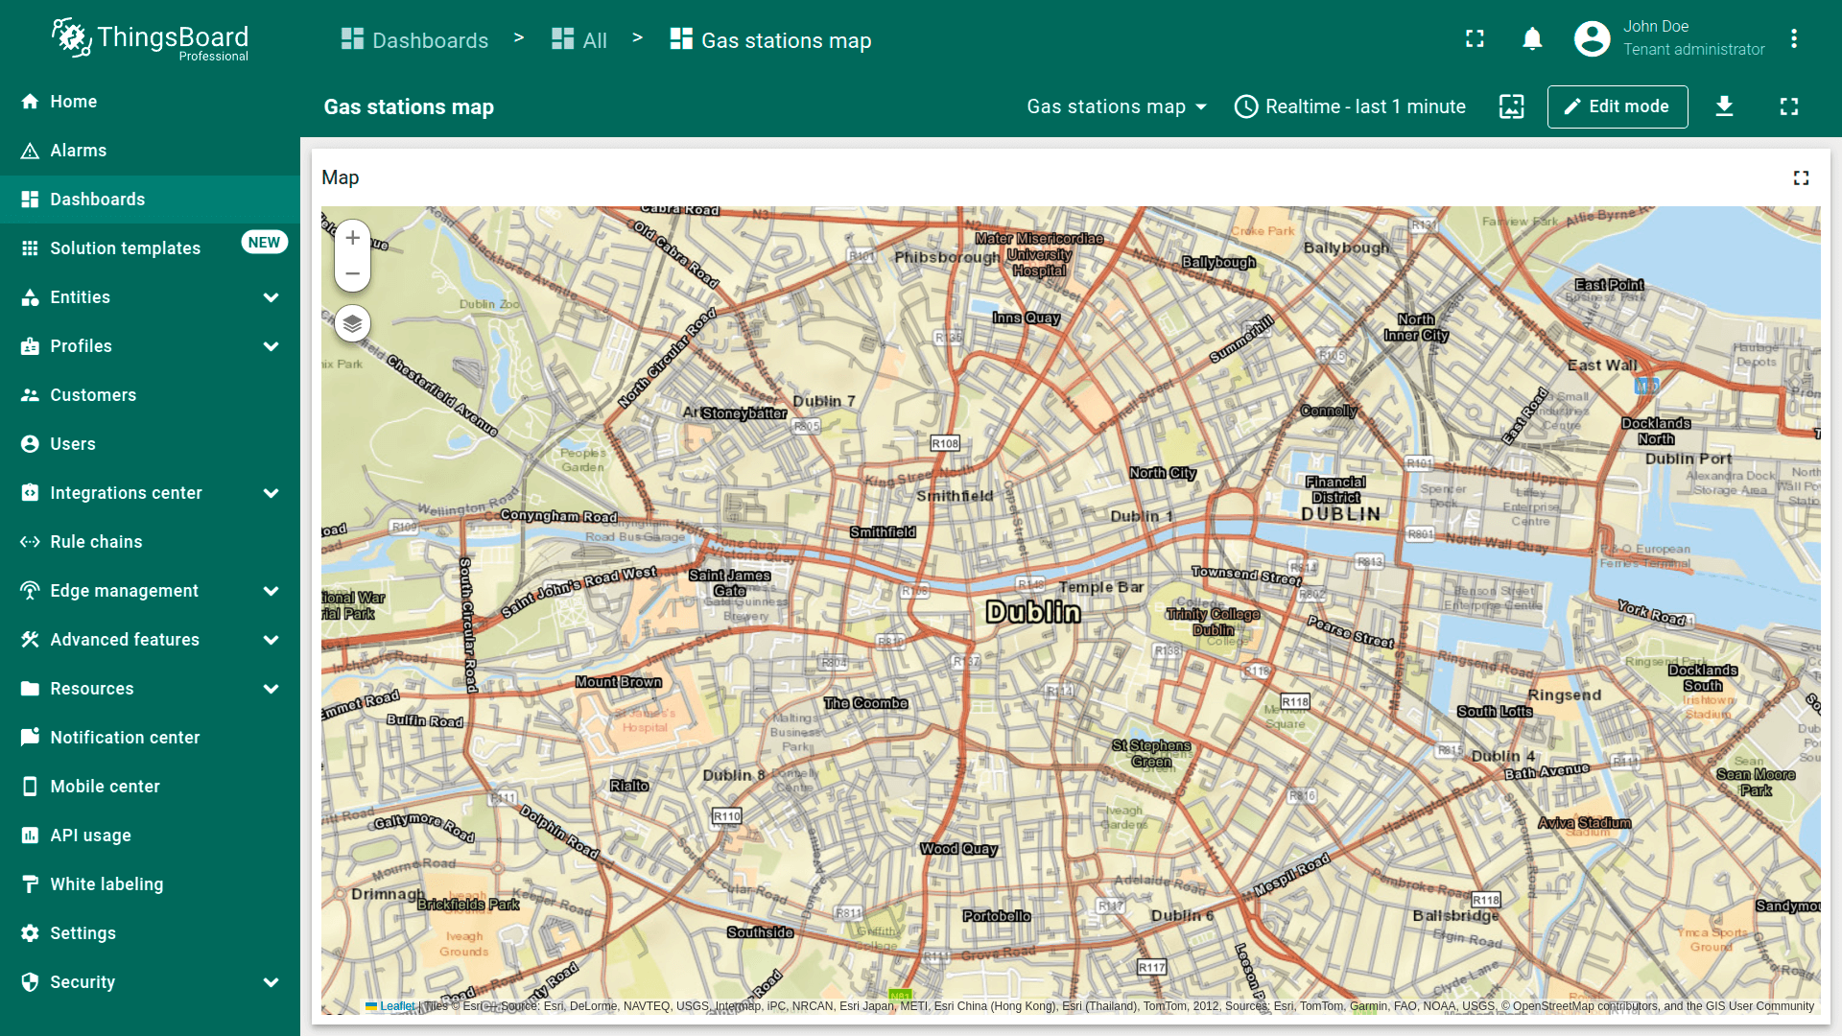Toggle dashboard fullscreen in toolbar

pos(1788,106)
